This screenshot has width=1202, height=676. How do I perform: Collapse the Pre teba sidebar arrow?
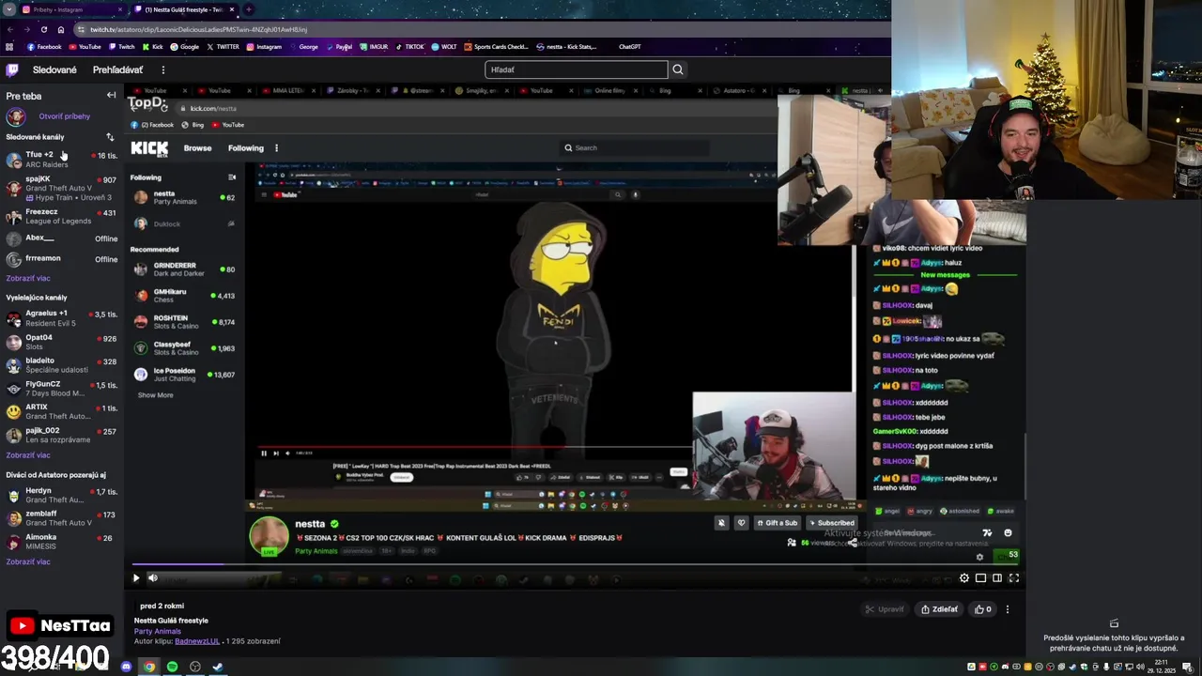(111, 96)
